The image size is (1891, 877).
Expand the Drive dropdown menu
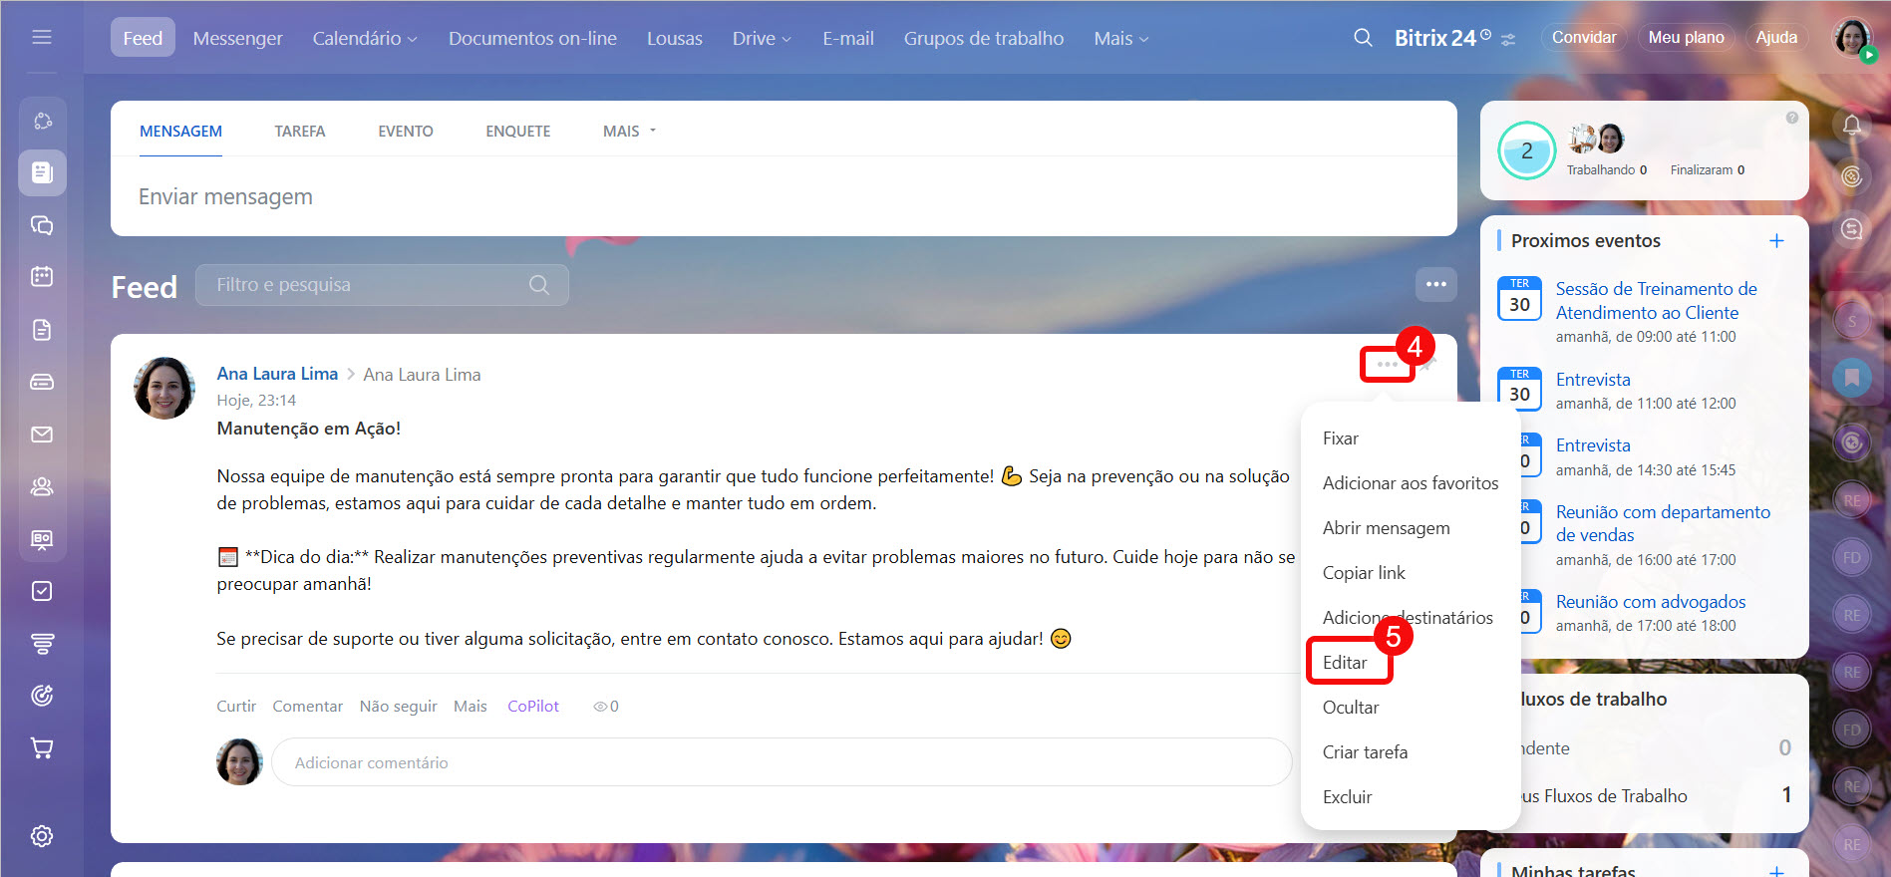[x=762, y=38]
